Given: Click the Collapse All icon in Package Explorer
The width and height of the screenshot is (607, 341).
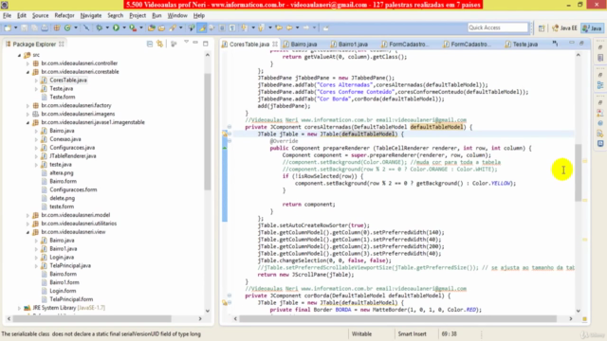Looking at the screenshot, I should pos(150,45).
